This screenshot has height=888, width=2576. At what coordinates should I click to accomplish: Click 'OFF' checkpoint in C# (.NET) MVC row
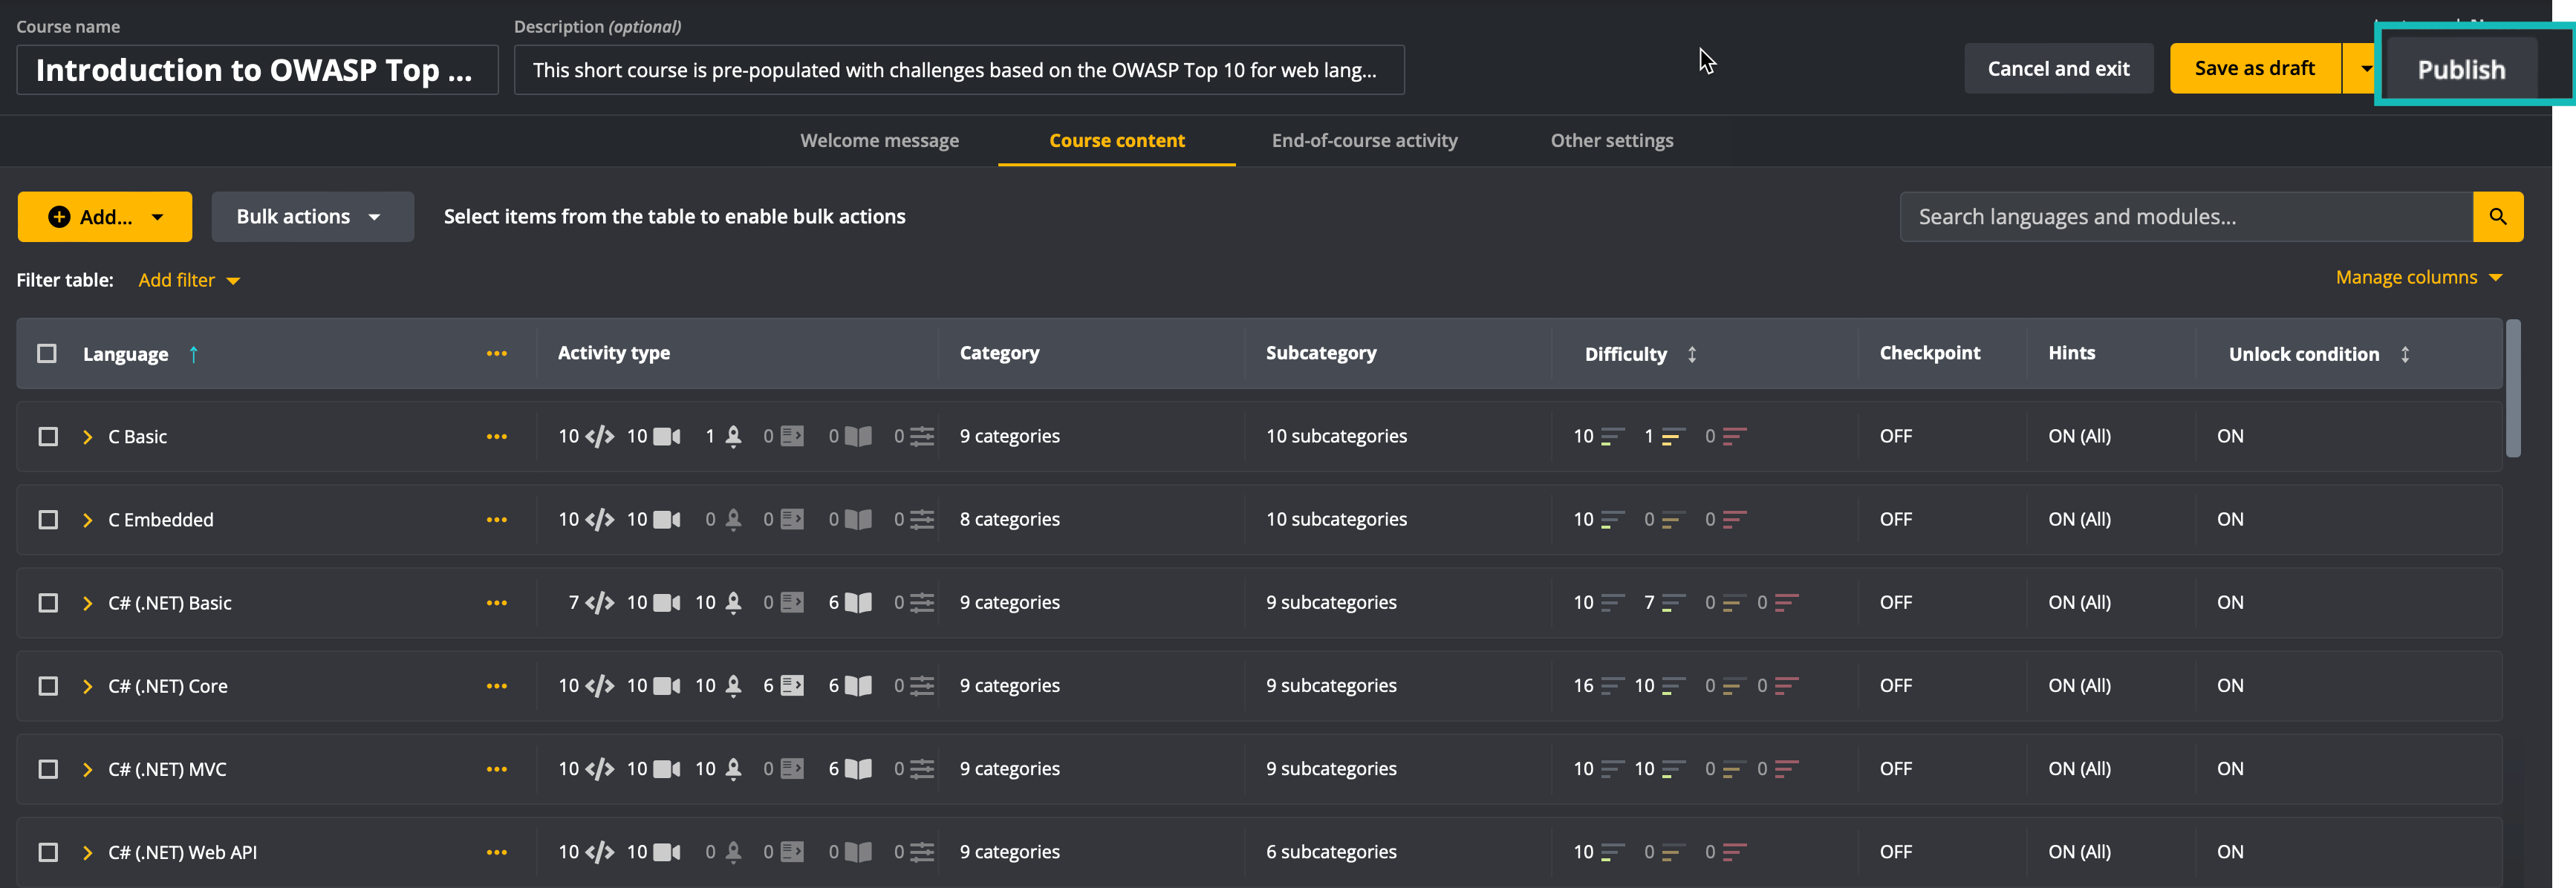point(1895,768)
